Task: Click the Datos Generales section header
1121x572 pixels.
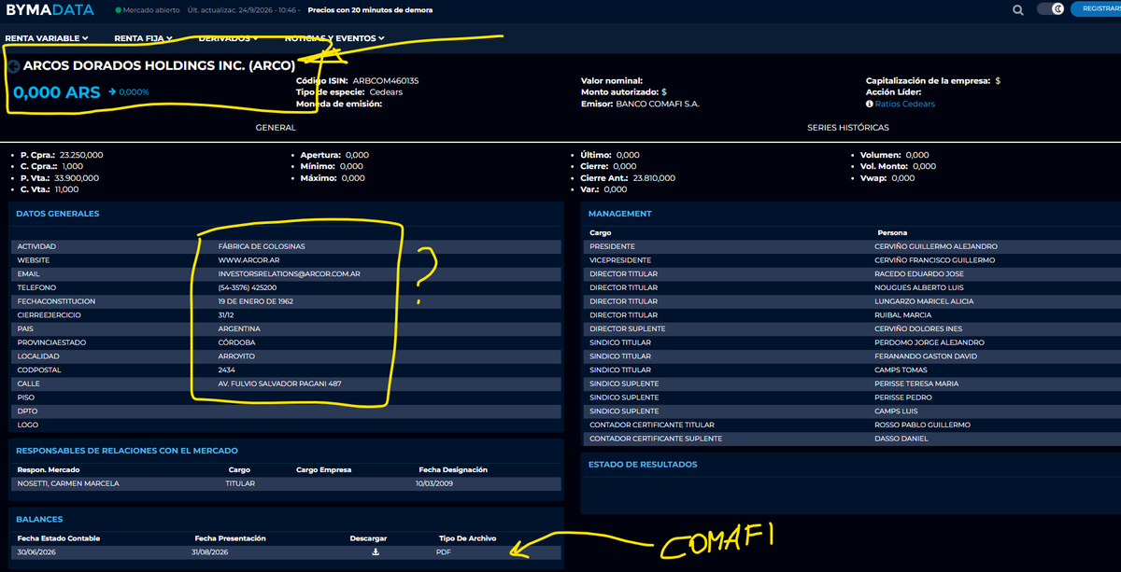Action: 58,214
